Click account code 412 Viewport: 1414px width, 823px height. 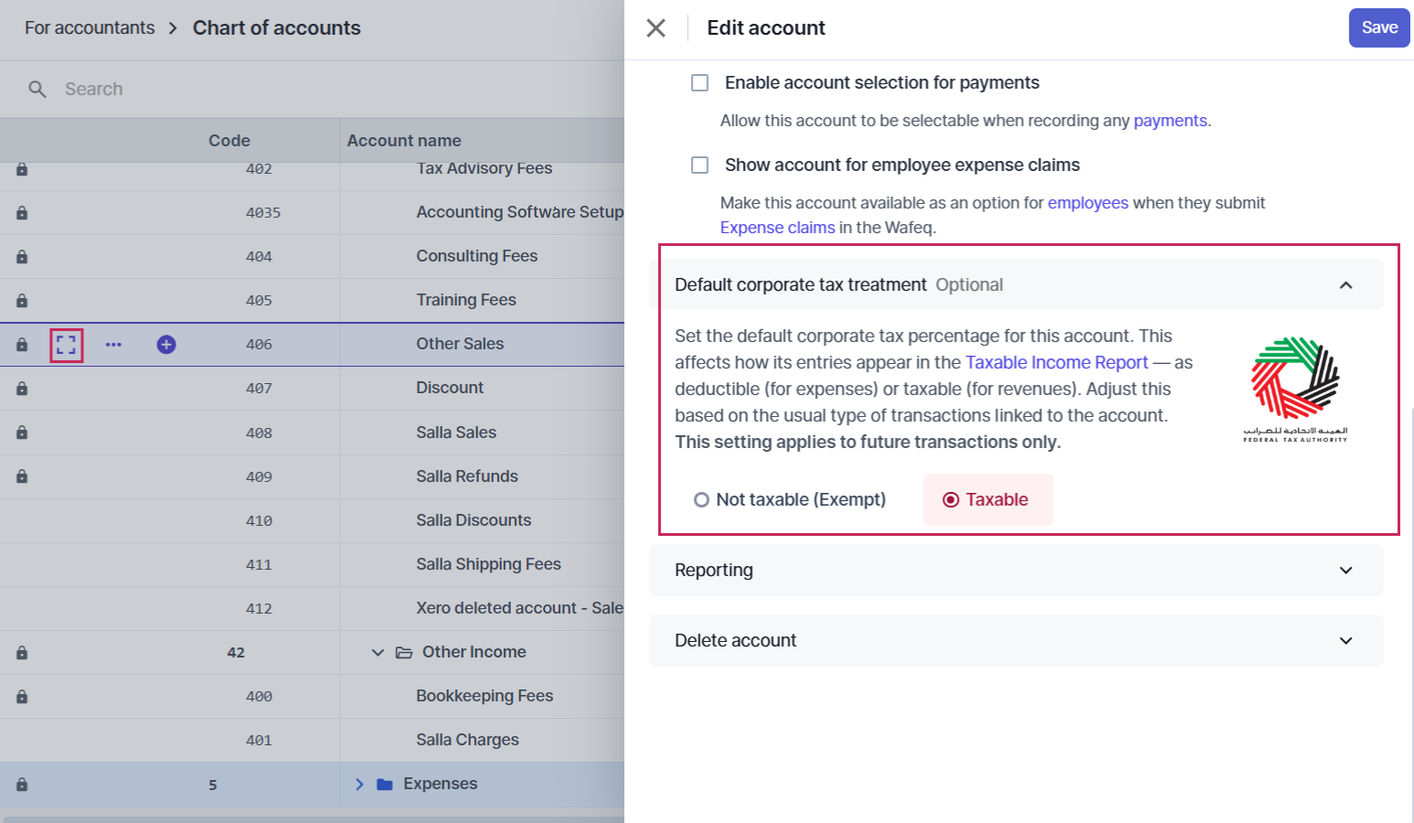point(259,609)
